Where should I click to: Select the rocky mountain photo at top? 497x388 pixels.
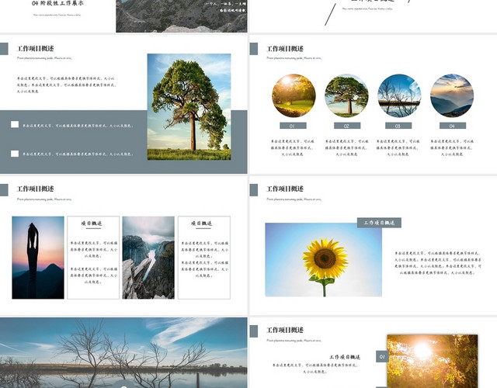pos(181,16)
